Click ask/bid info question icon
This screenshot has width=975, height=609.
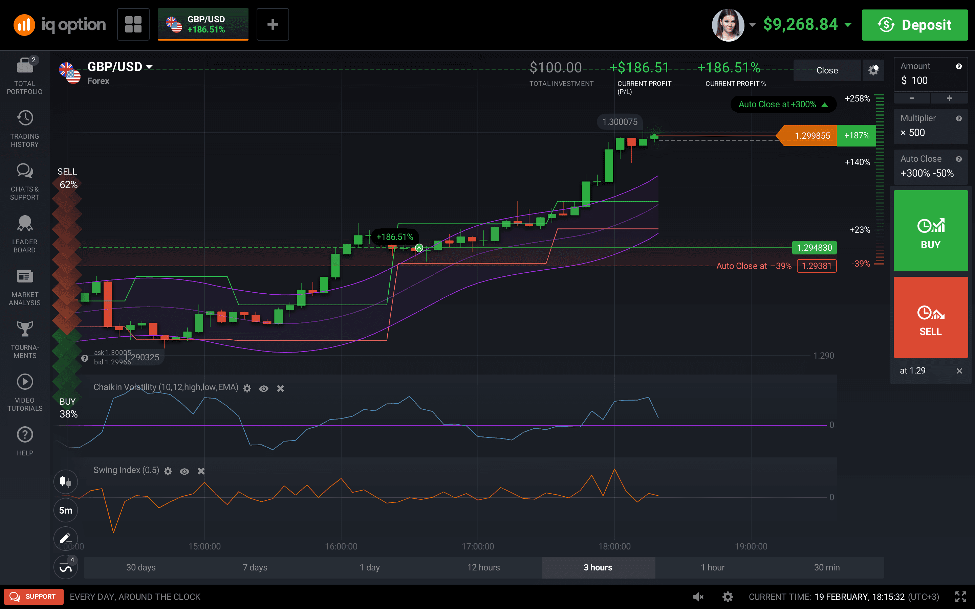[85, 358]
